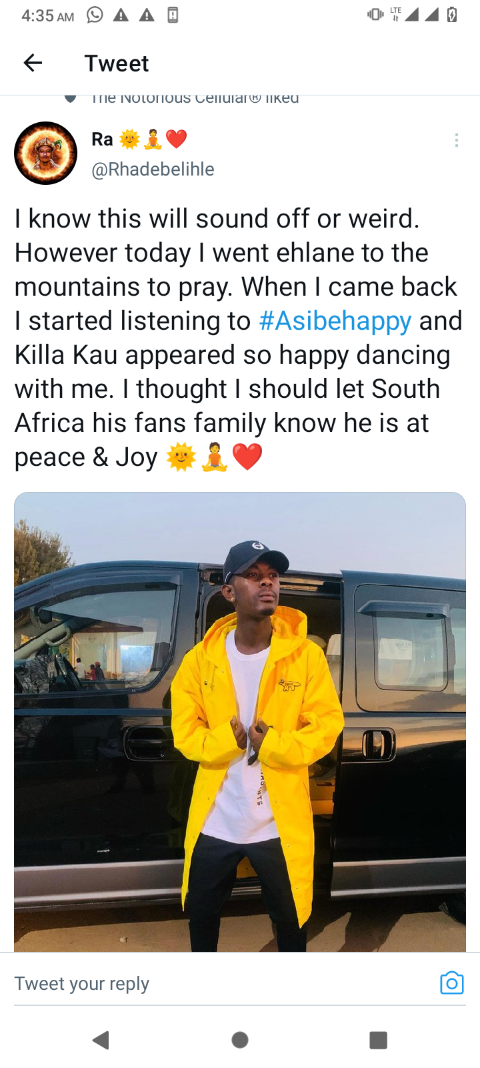Open the yellow raincoat photo

pyautogui.click(x=240, y=722)
